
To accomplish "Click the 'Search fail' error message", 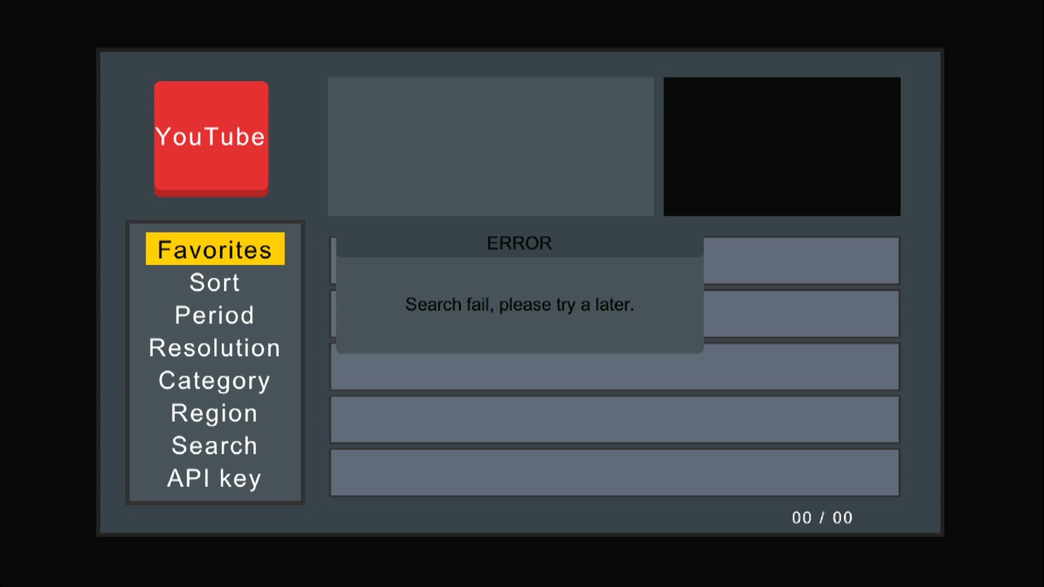I will pos(519,304).
